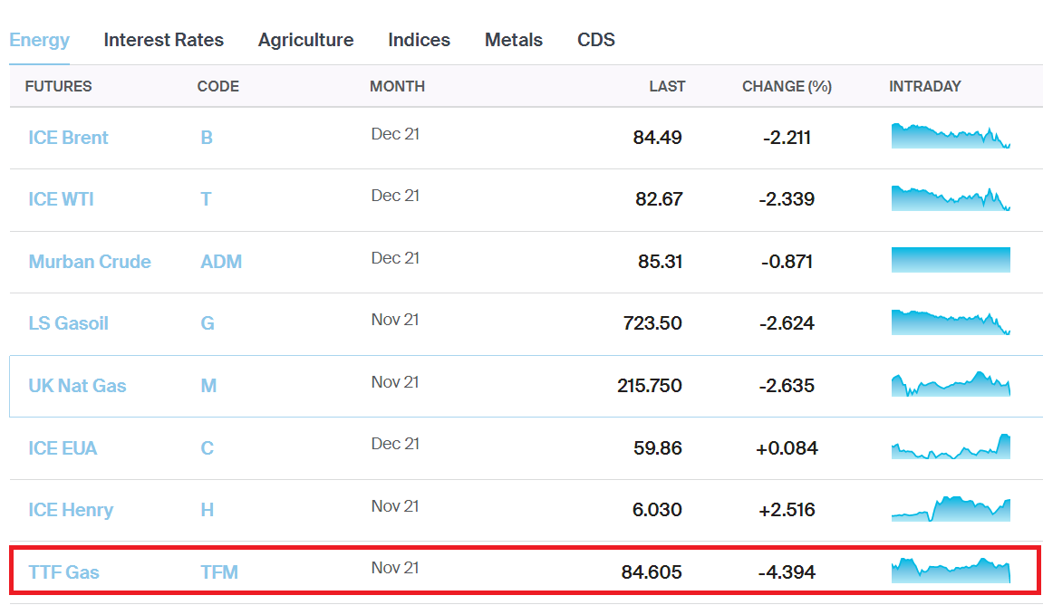1043x605 pixels.
Task: Open the CDS tab
Action: tap(595, 40)
